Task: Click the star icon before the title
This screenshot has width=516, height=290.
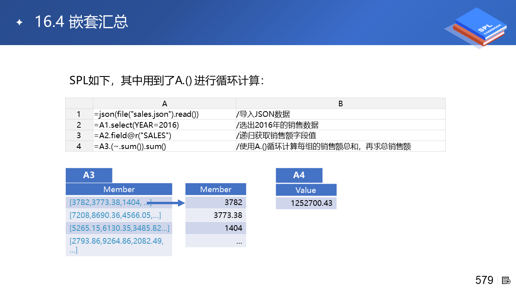Action: (x=19, y=22)
